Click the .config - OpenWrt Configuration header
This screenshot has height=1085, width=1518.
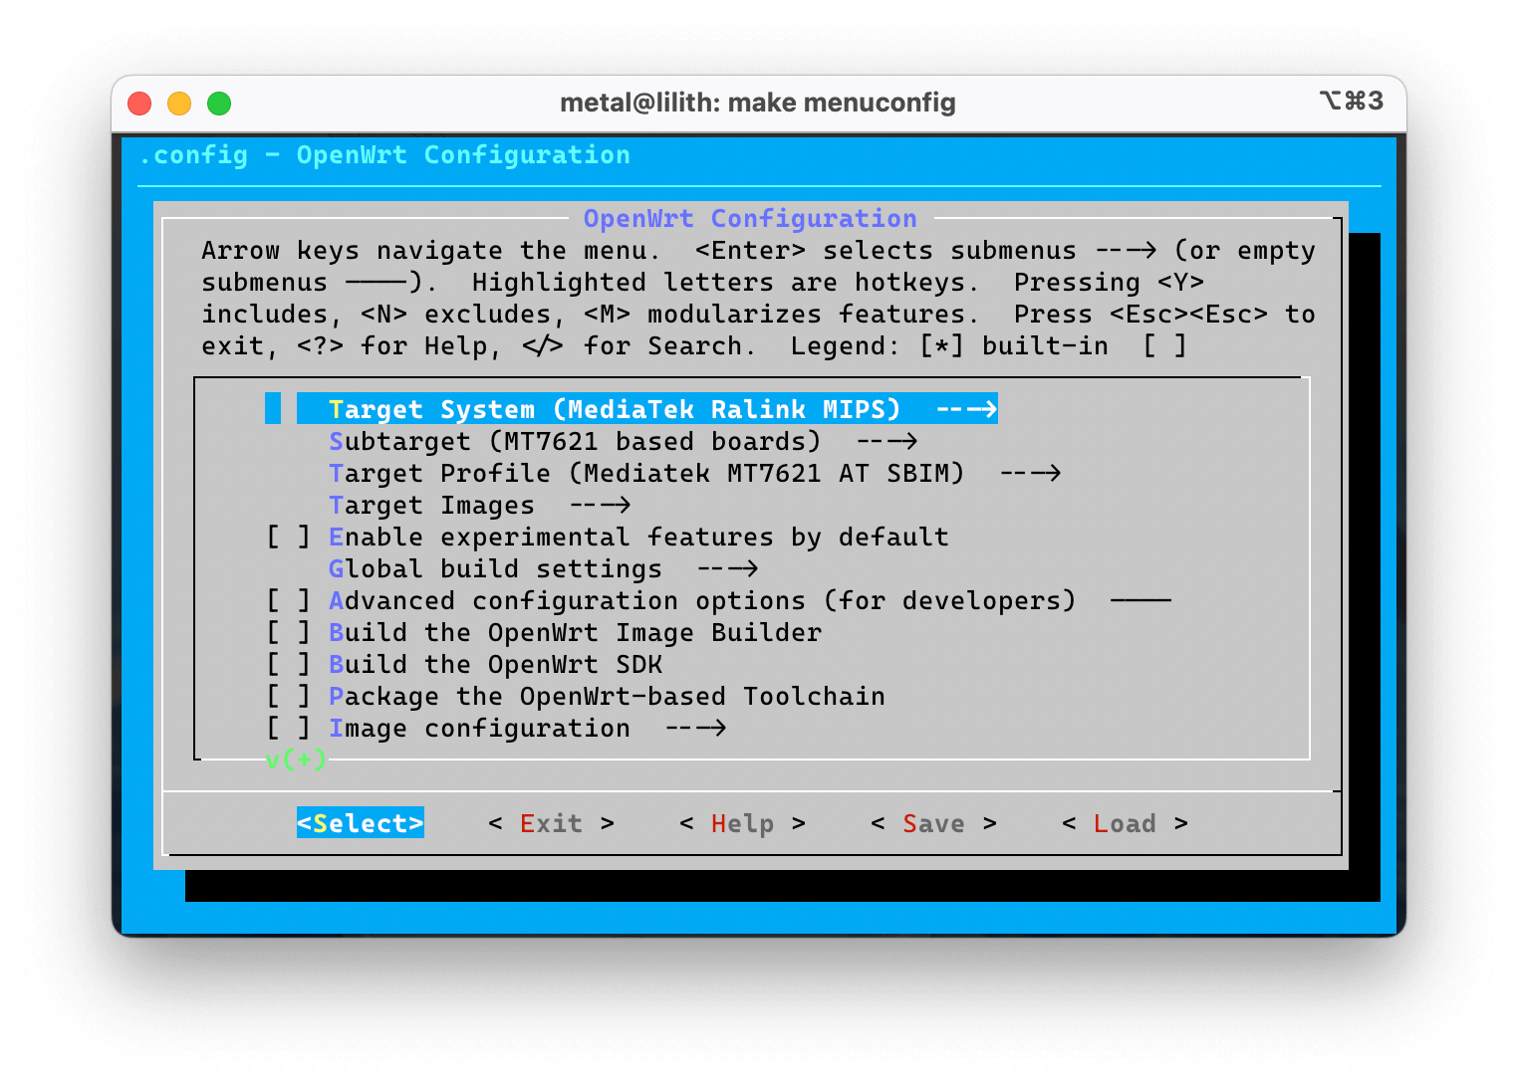pos(384,154)
